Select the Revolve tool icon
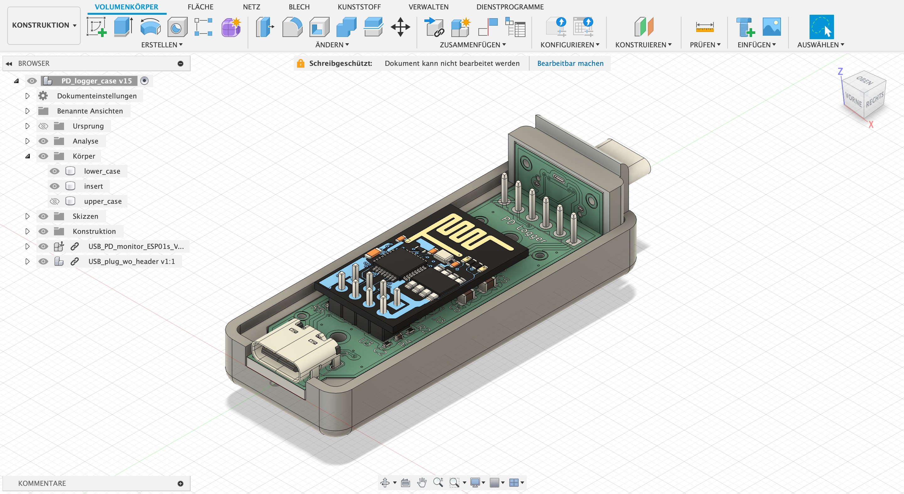This screenshot has width=904, height=494. (x=150, y=27)
